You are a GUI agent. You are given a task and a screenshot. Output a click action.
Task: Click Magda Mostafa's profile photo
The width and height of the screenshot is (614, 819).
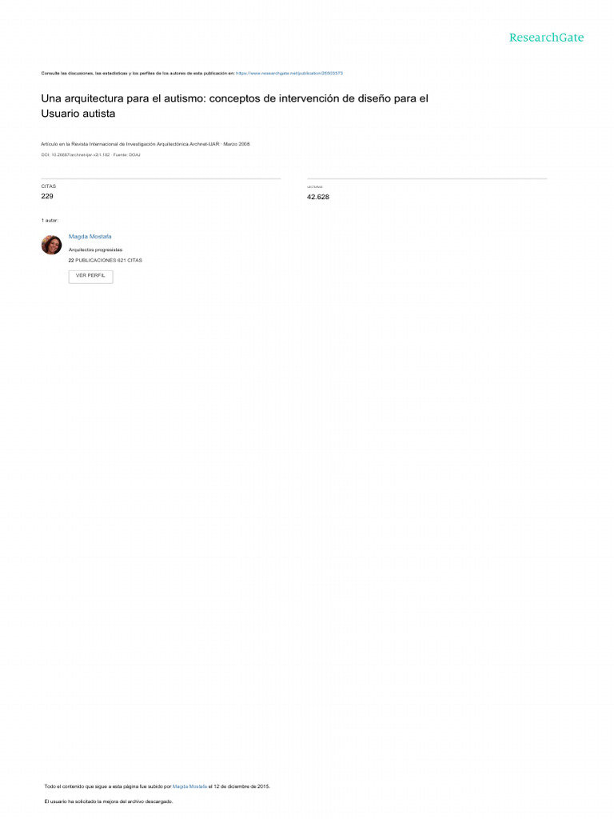(51, 245)
